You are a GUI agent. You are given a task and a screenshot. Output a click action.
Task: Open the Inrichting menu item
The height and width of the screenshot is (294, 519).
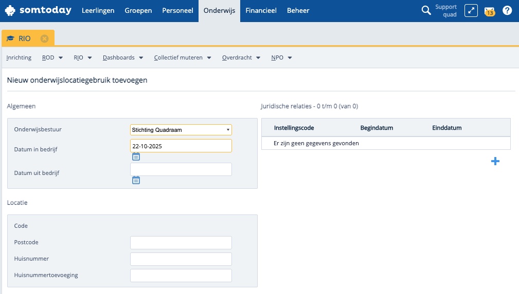19,57
